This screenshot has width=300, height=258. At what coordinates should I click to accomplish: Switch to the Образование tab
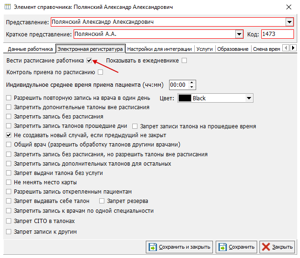tap(232, 49)
